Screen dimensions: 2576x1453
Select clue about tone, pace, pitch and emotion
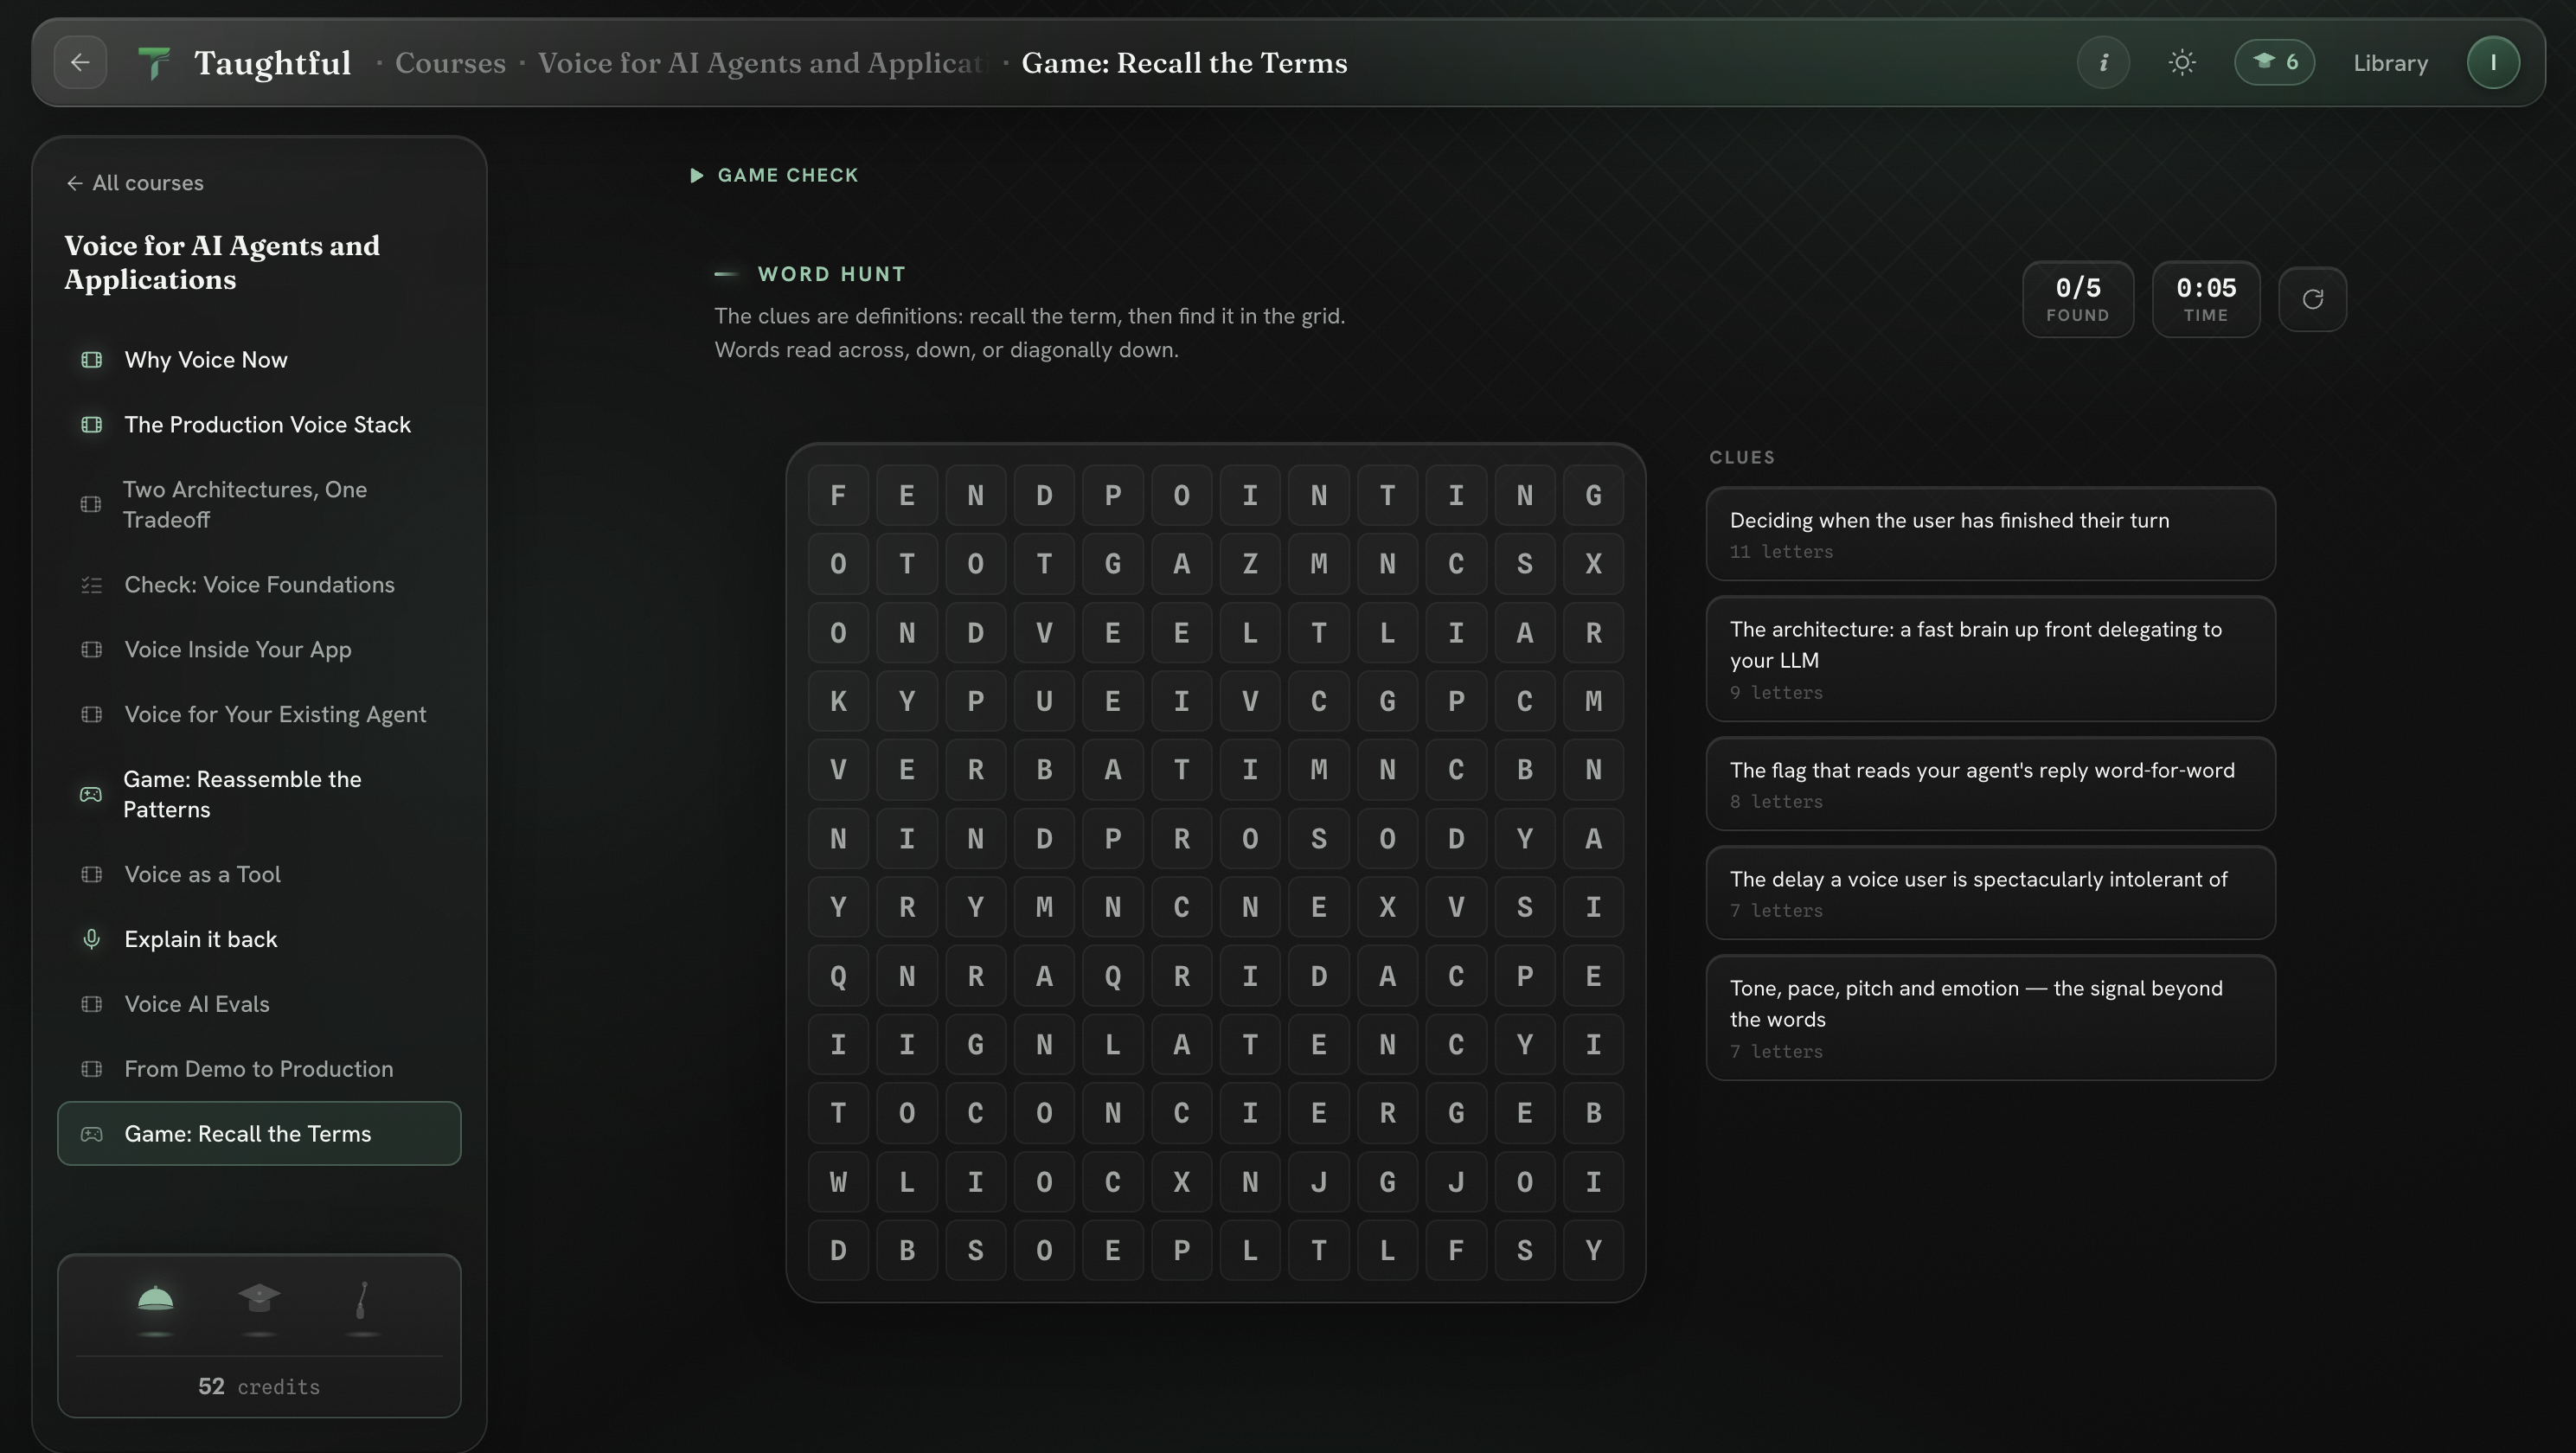(1990, 1018)
